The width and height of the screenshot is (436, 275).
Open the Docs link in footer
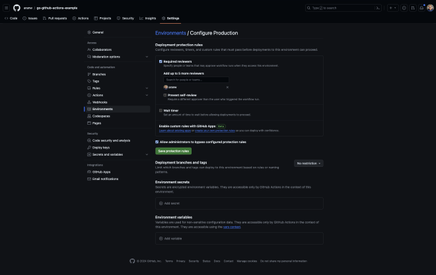(217, 261)
